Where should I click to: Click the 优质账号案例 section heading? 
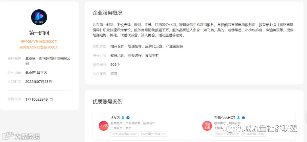[x=107, y=102]
